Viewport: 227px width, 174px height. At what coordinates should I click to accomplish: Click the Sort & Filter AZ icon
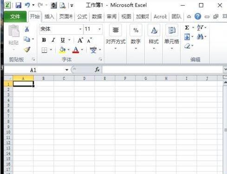tap(200, 27)
